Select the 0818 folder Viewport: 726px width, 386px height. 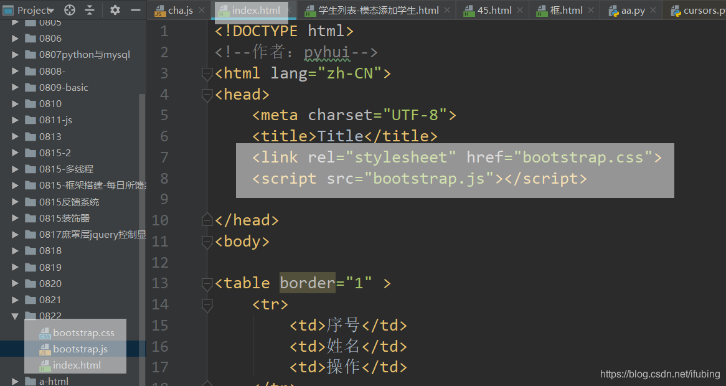point(50,251)
